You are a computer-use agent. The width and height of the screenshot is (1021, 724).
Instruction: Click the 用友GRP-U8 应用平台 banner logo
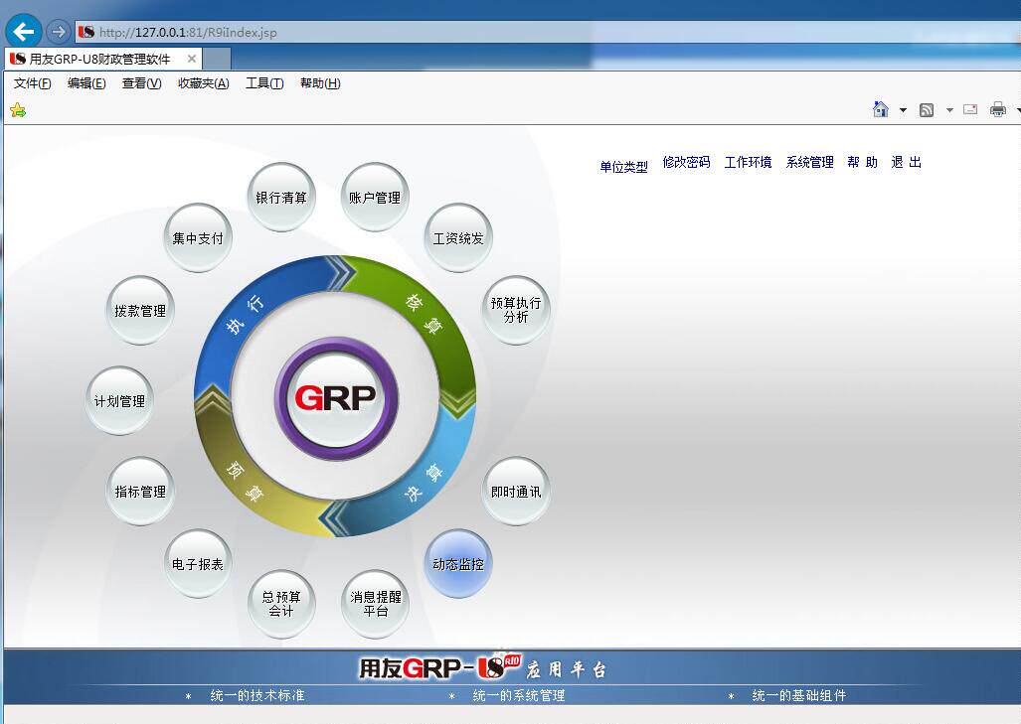pyautogui.click(x=482, y=667)
